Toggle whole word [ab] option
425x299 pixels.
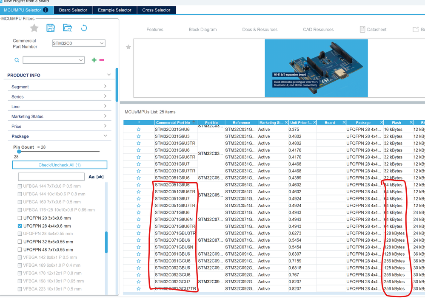coord(100,177)
